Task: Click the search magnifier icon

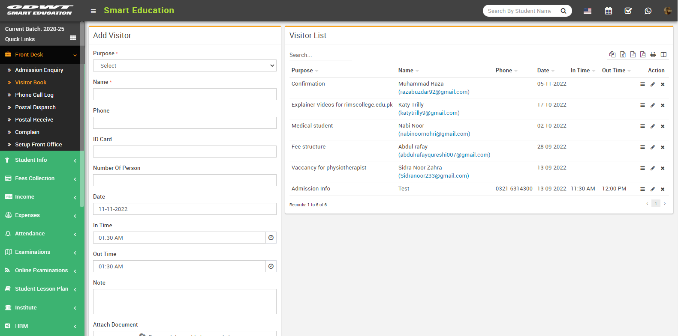Action: (x=563, y=11)
